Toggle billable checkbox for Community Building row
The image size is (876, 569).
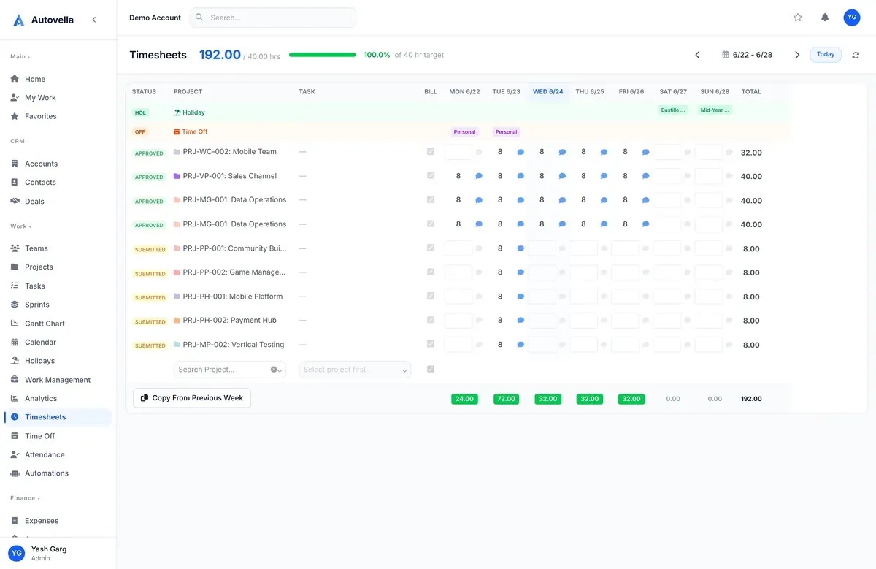pos(431,248)
